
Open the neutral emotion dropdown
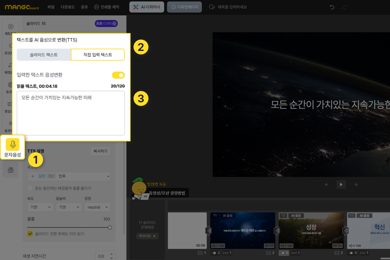97,207
